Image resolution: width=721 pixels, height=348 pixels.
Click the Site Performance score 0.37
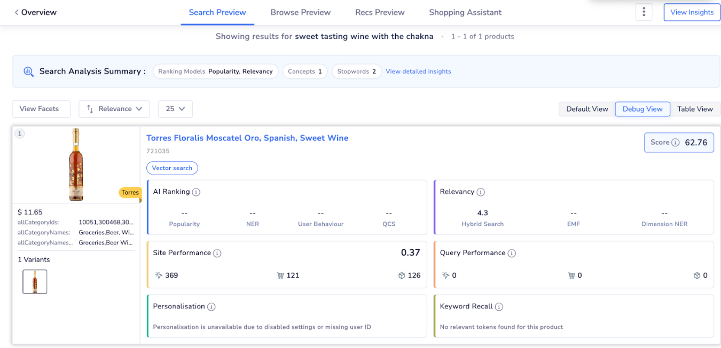click(x=411, y=253)
